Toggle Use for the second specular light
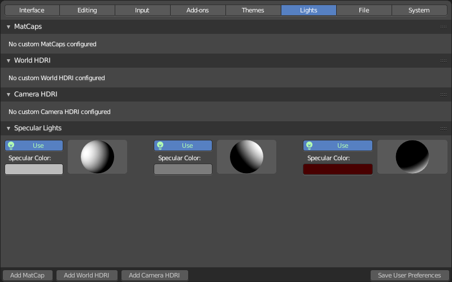452x282 pixels. coord(183,146)
